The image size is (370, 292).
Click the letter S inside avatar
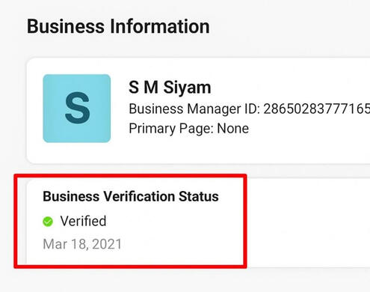77,108
